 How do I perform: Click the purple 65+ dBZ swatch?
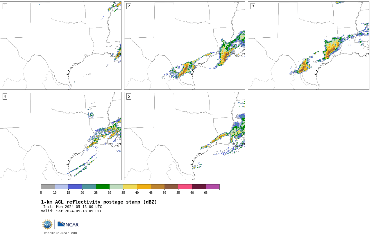(x=212, y=186)
